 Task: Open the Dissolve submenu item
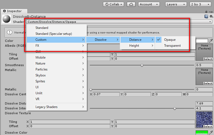click(x=103, y=40)
